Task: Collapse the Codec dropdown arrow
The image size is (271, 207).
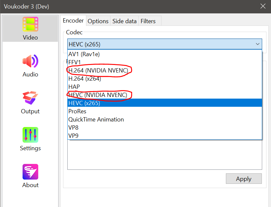Action: pyautogui.click(x=257, y=44)
